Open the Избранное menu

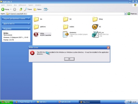click(22, 5)
